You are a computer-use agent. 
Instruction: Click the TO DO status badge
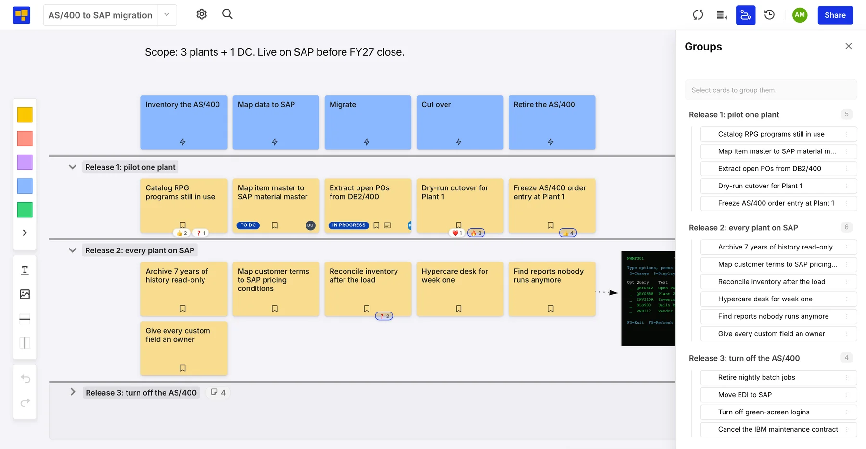tap(248, 225)
